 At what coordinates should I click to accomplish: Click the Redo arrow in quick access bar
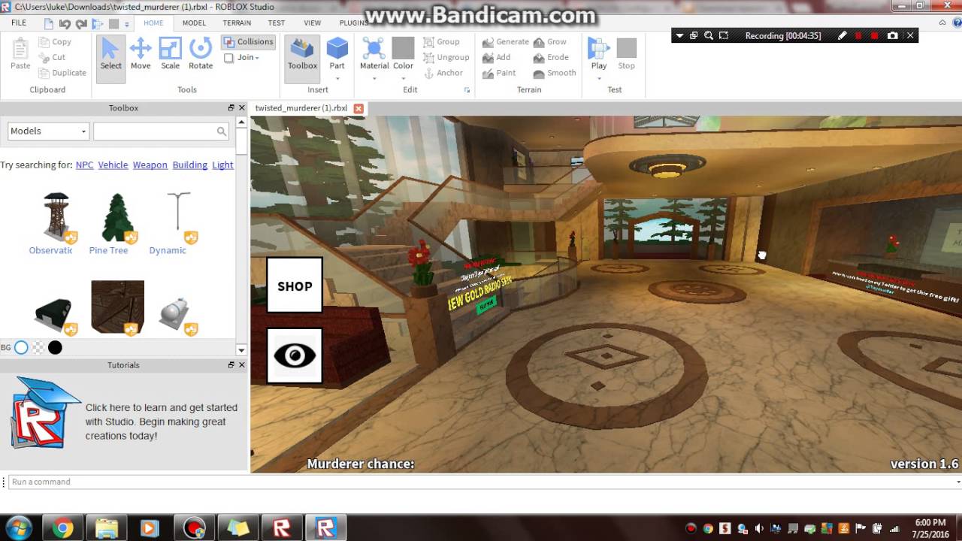pos(81,24)
